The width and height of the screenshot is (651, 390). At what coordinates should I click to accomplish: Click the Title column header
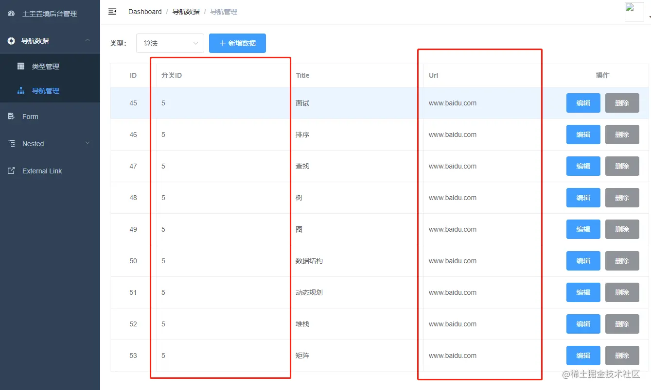[x=302, y=75]
